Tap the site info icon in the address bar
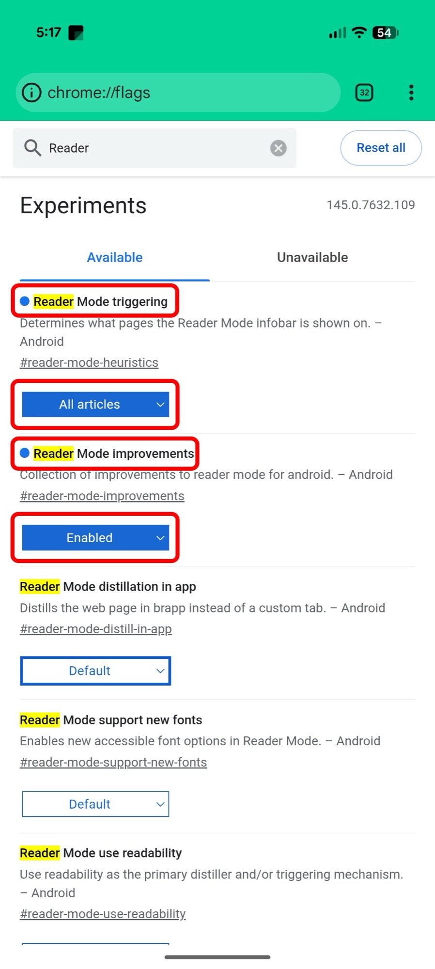Viewport: 435px width, 969px height. 31,92
